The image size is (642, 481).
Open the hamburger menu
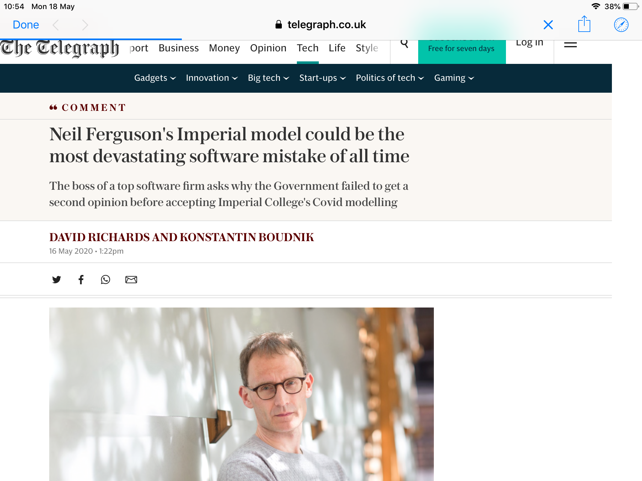(570, 45)
